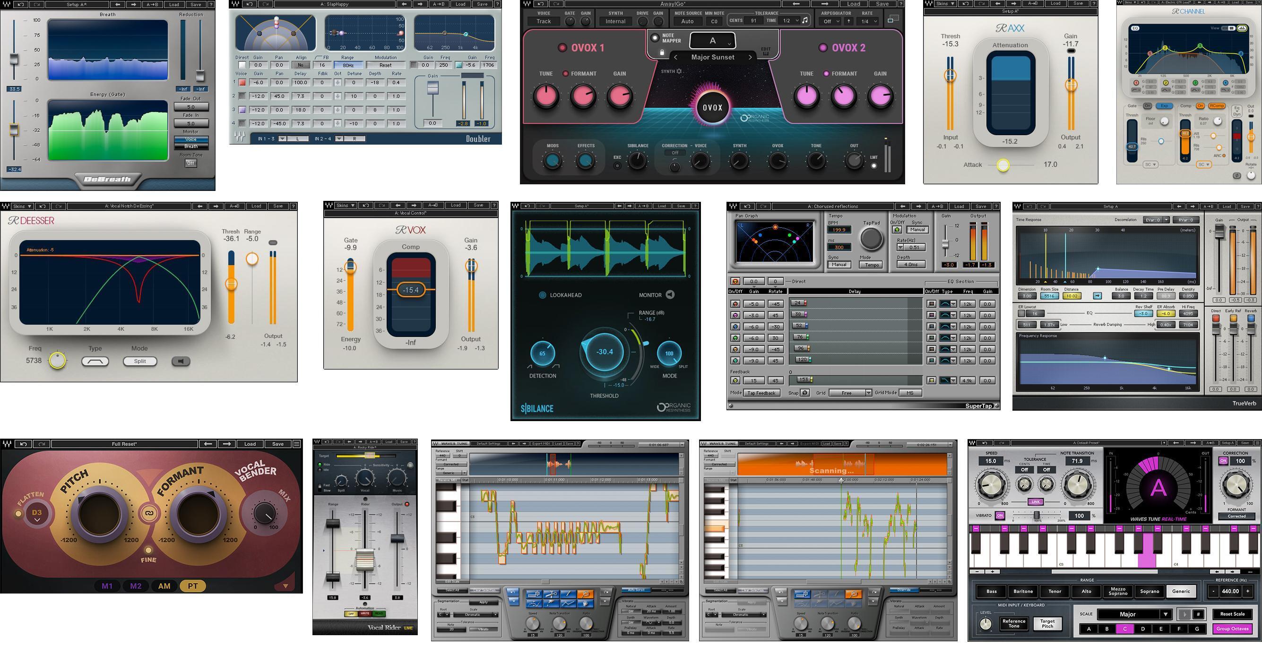Open the Grid dropdown set to Free in SuperTap
Viewport: 1262px width, 647px height.
click(x=850, y=392)
